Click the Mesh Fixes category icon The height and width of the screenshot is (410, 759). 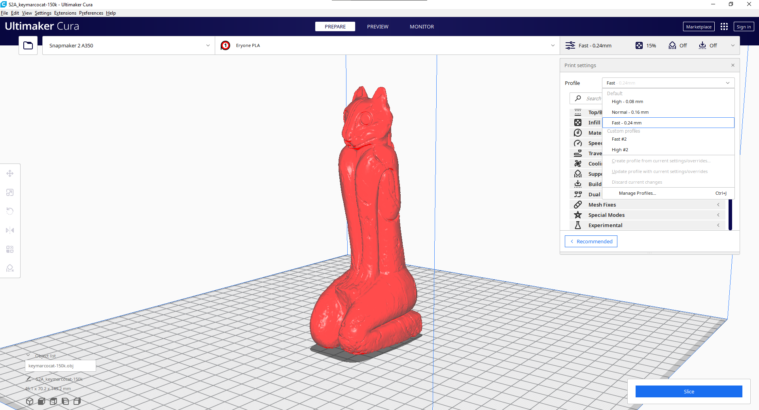[578, 205]
